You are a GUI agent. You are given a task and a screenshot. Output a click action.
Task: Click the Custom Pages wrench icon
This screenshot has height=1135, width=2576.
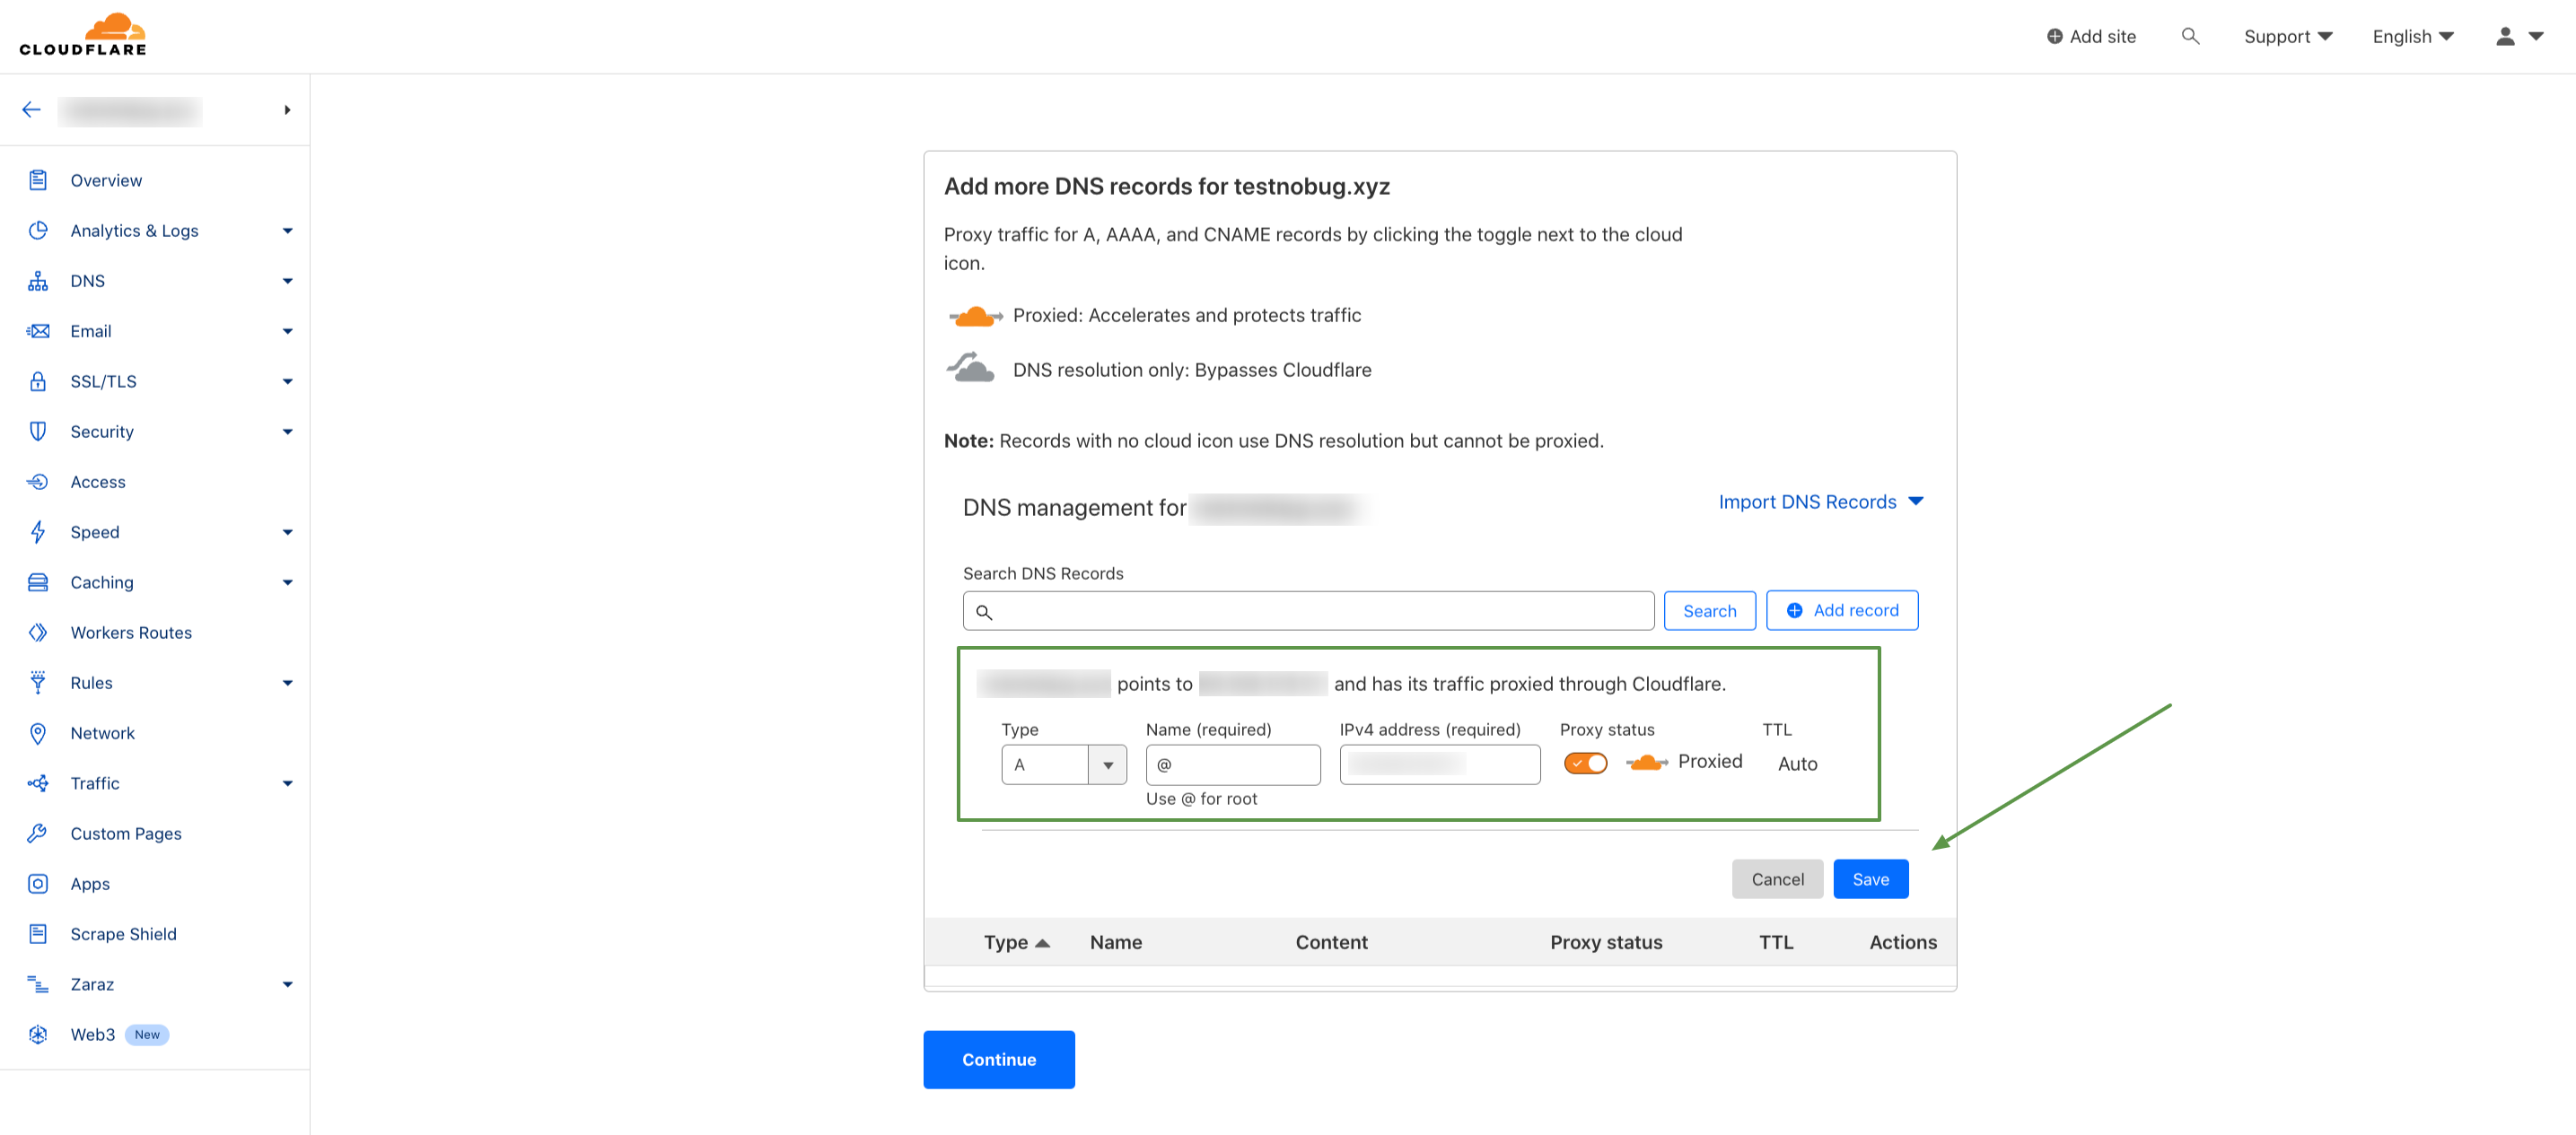(x=38, y=833)
